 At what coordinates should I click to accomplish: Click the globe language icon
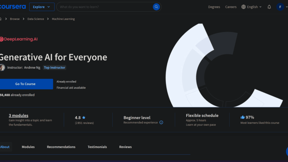(243, 7)
